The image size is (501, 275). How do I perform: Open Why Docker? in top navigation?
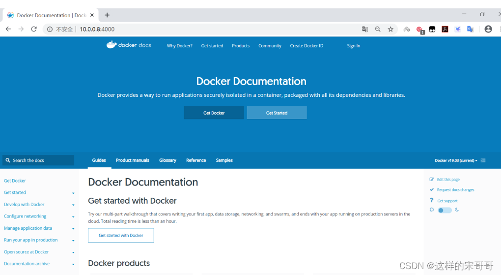[x=180, y=46]
